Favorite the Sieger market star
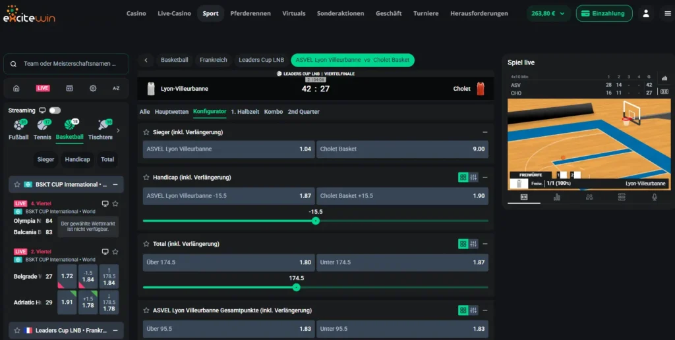This screenshot has width=675, height=340. 146,132
